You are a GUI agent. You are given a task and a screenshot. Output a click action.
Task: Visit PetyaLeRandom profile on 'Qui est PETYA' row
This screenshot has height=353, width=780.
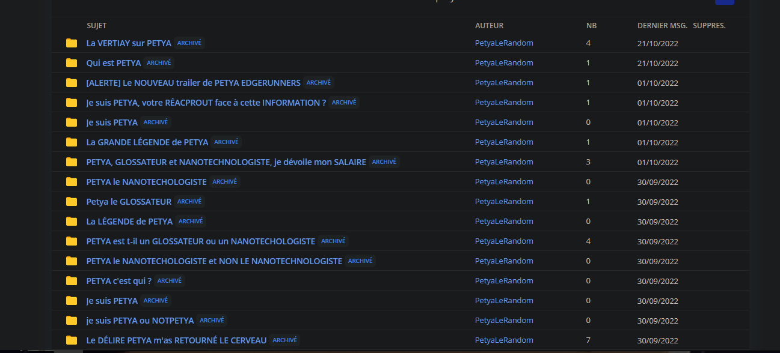coord(504,63)
